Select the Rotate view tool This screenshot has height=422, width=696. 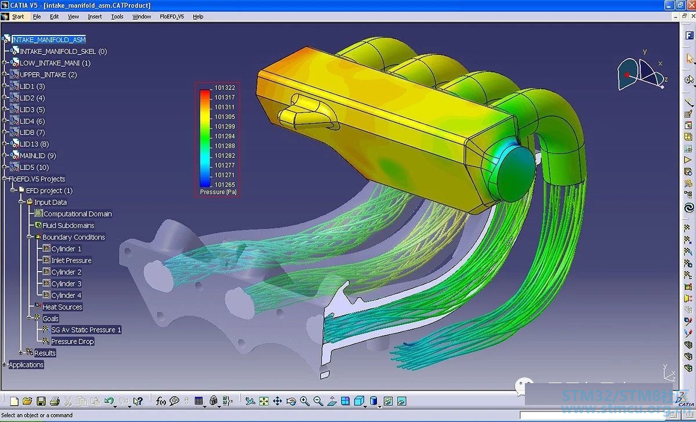(x=291, y=401)
